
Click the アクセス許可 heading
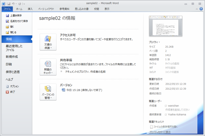point(68,35)
